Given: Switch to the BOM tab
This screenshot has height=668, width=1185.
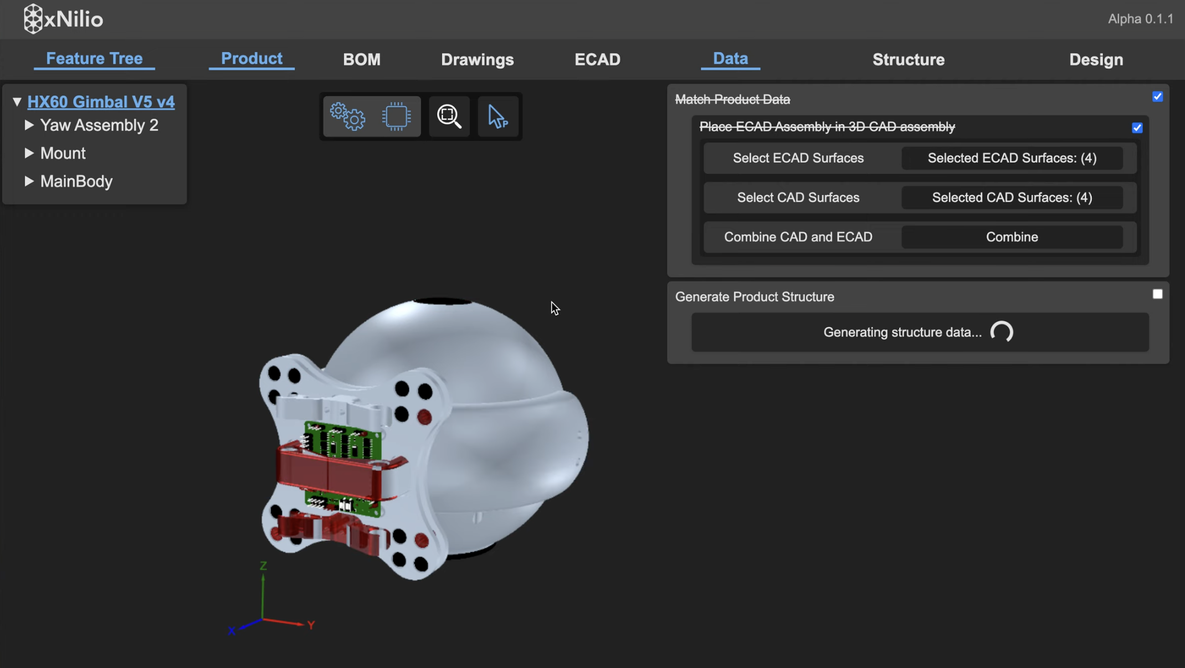Looking at the screenshot, I should [361, 60].
